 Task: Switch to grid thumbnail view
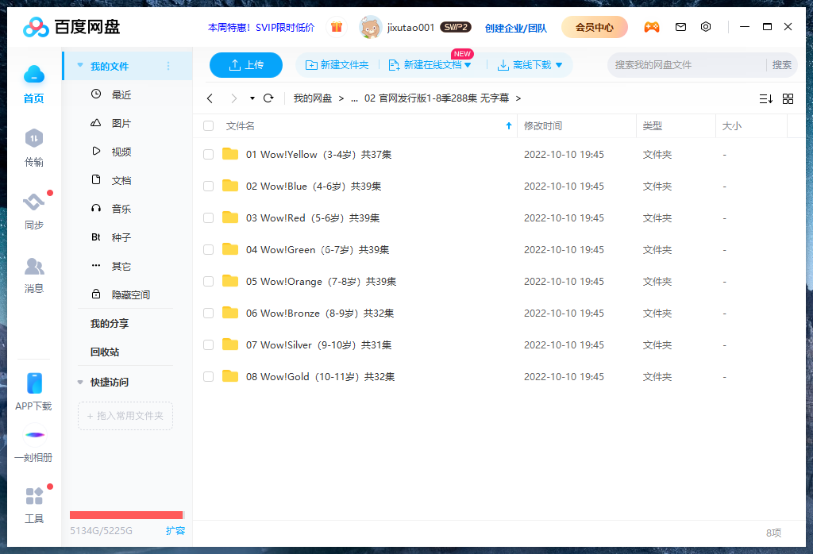[788, 99]
